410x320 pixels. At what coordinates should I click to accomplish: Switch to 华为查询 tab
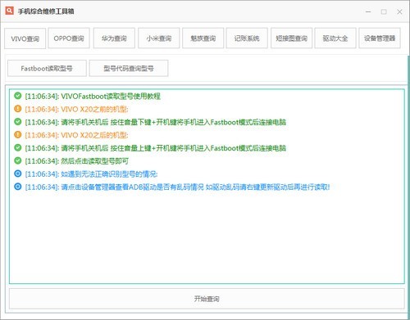114,38
